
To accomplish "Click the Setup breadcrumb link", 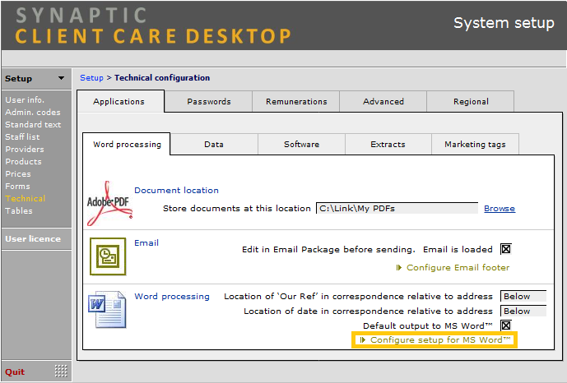I will click(x=91, y=77).
